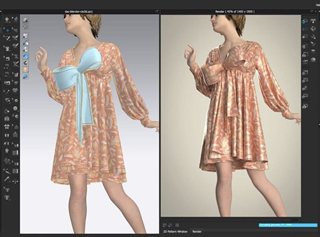Click the bottom-most shirt icon in left toolbar
Screen dimensions: 320x237
click(x=7, y=197)
